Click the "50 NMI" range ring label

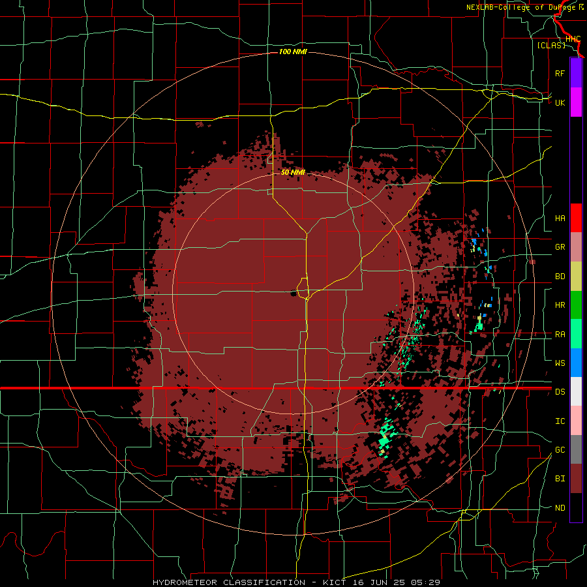coord(293,172)
